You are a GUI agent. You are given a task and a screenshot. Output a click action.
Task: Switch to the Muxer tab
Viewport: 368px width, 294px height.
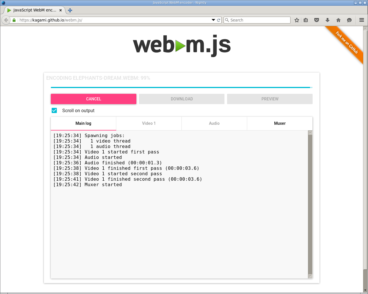pyautogui.click(x=280, y=123)
